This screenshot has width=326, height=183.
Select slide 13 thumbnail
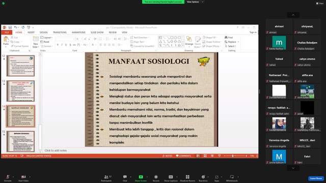click(20, 91)
